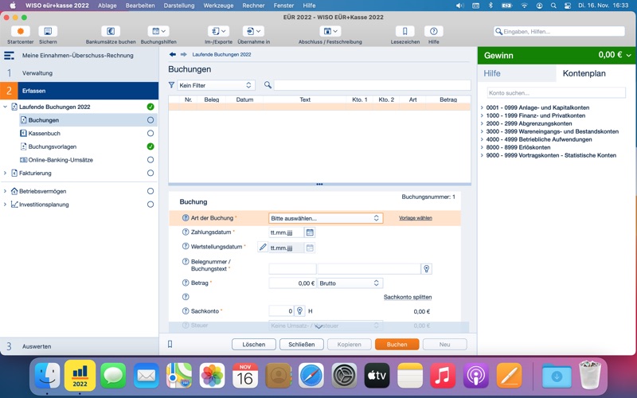Viewport: 637px width, 398px height.
Task: Select Buchungsvorlagen in the sidebar
Action: (53, 146)
